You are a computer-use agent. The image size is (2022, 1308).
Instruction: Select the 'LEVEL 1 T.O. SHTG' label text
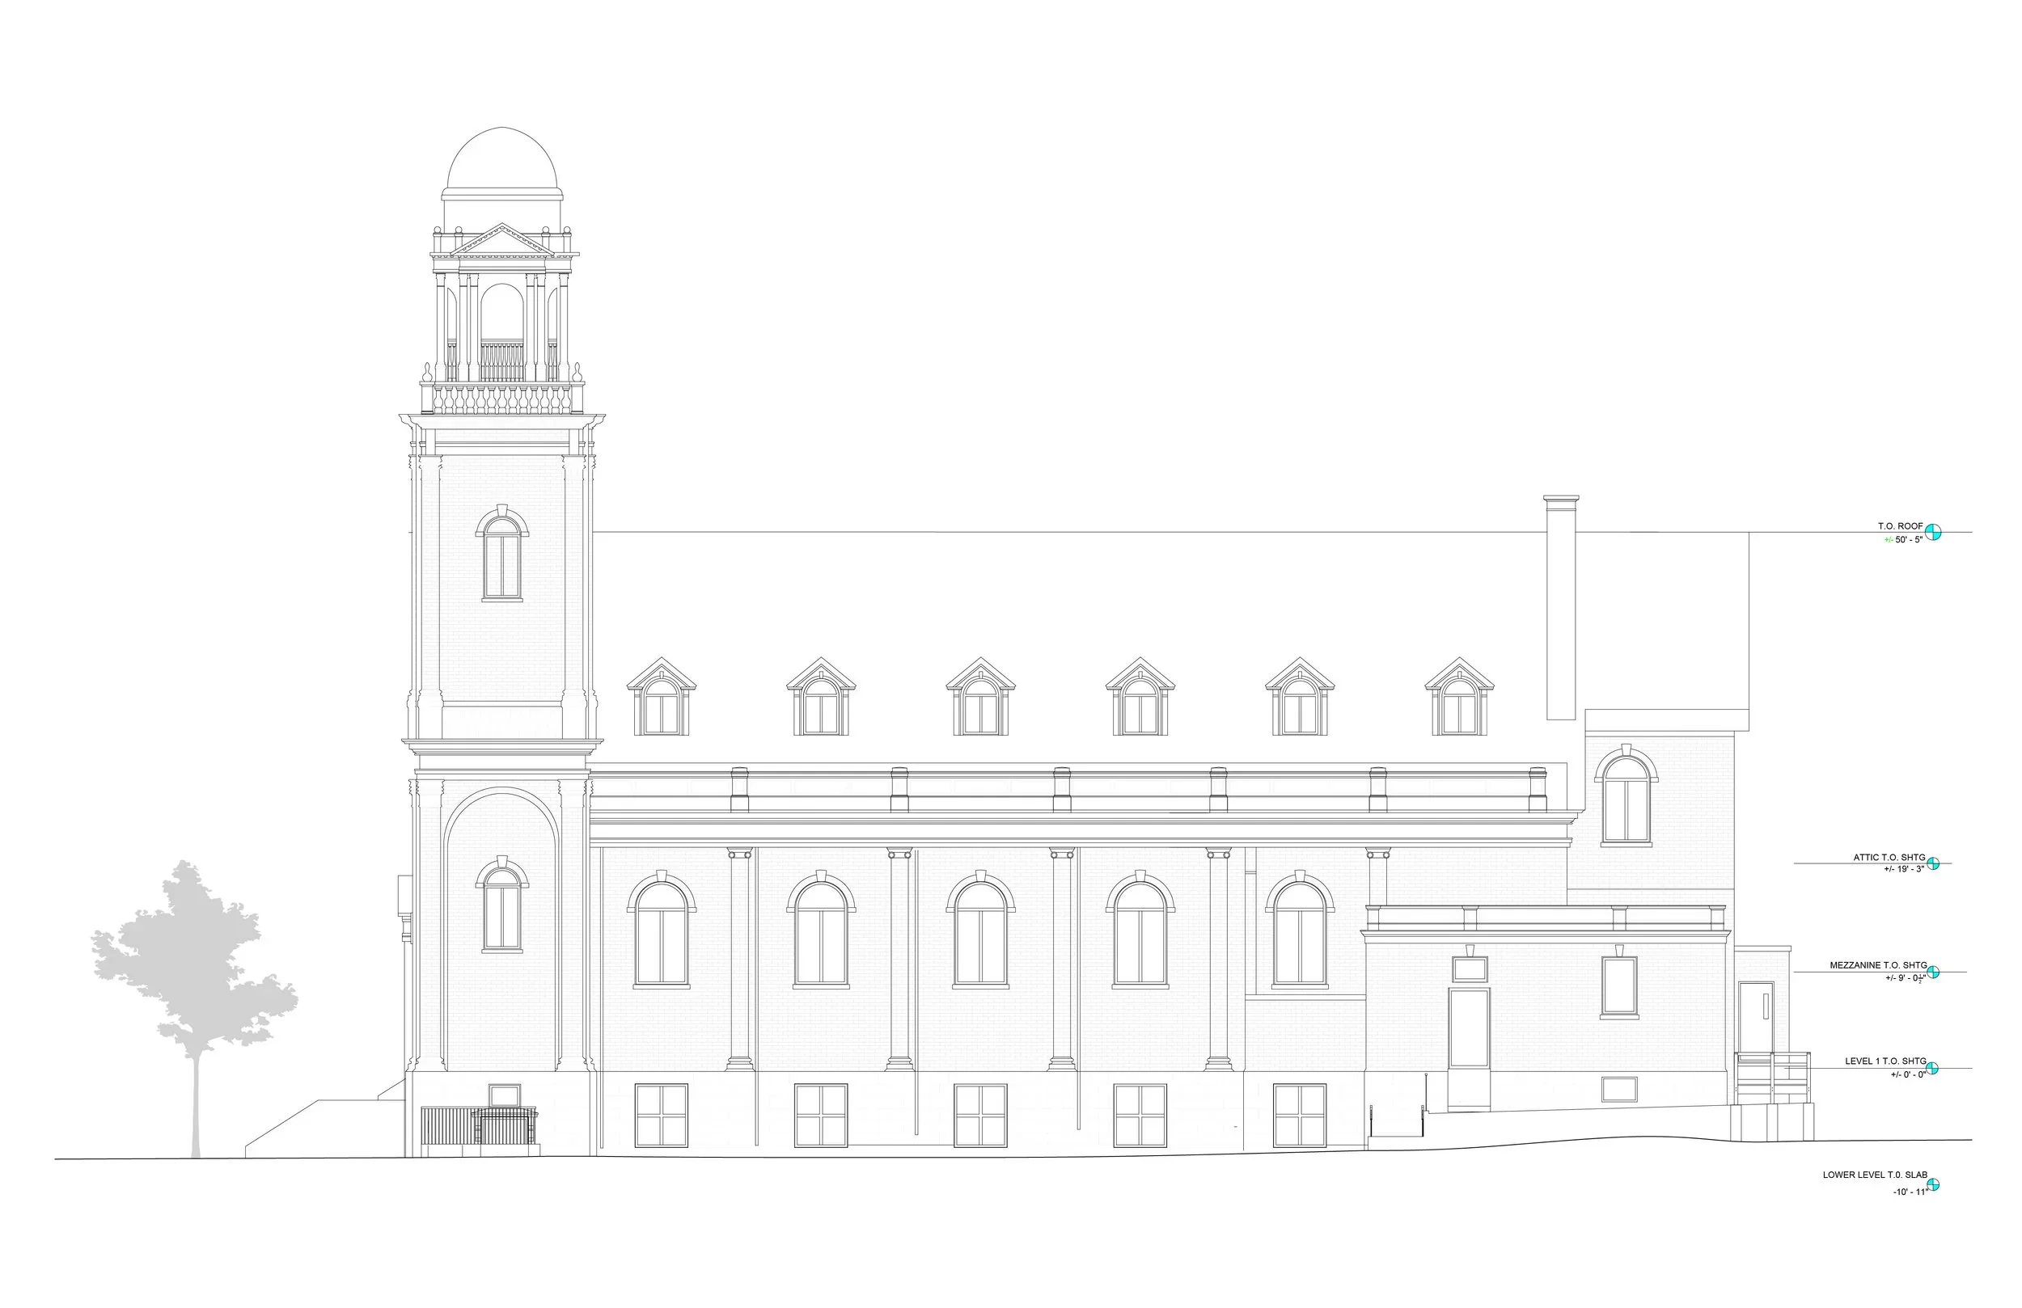click(x=1885, y=1061)
